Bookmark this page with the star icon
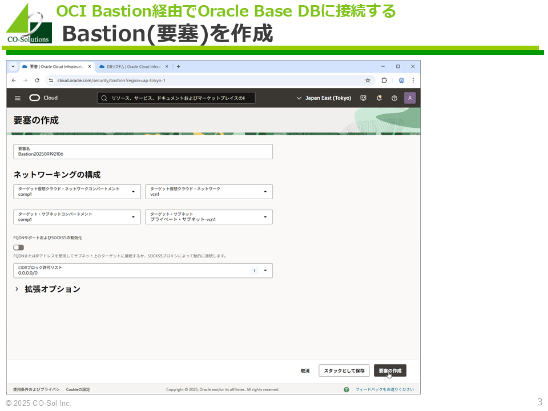 click(x=368, y=80)
